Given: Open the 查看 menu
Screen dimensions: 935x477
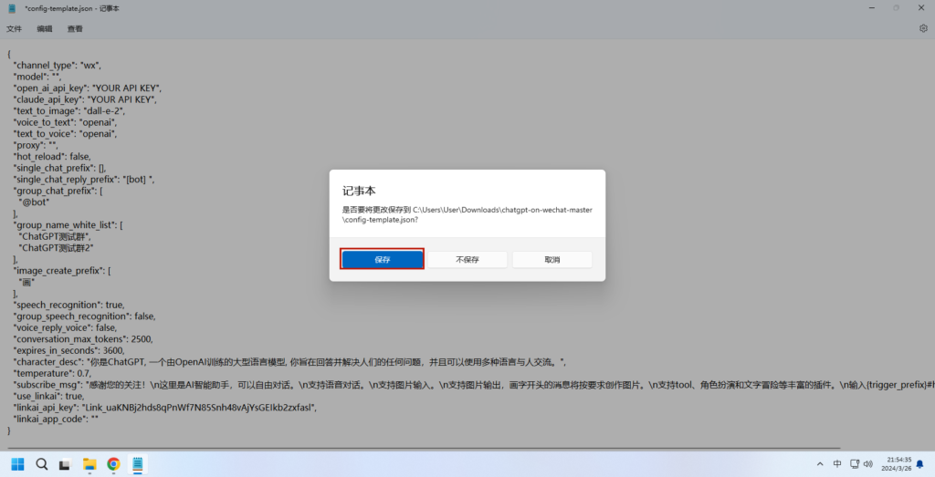Looking at the screenshot, I should (x=75, y=28).
